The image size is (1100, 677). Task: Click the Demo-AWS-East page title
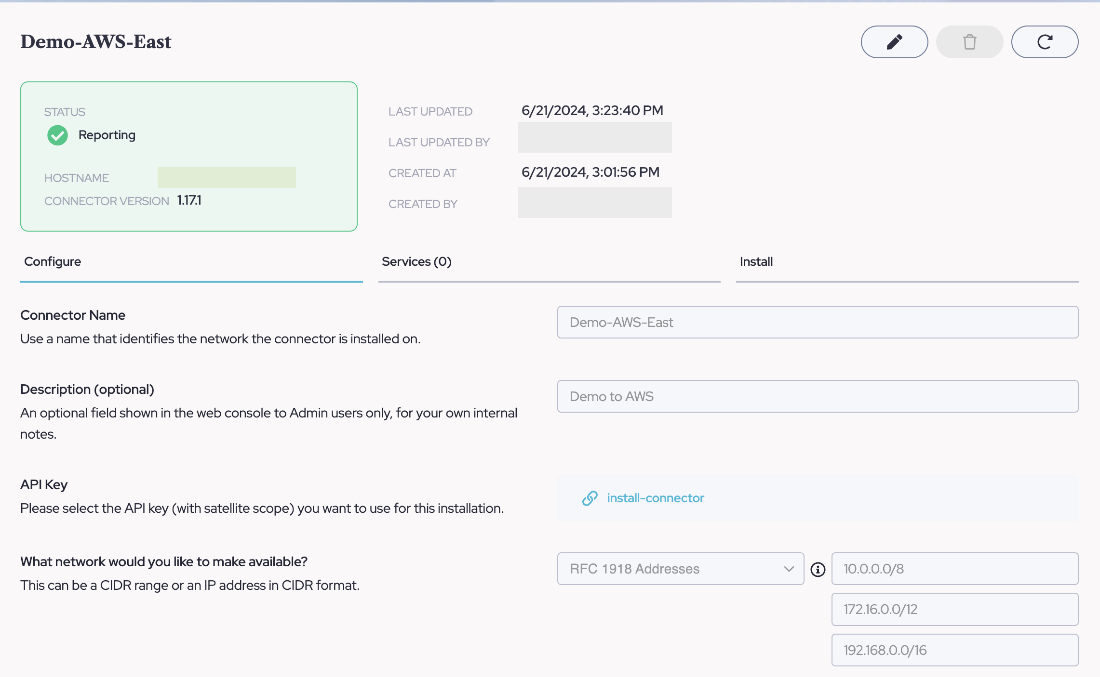point(96,42)
